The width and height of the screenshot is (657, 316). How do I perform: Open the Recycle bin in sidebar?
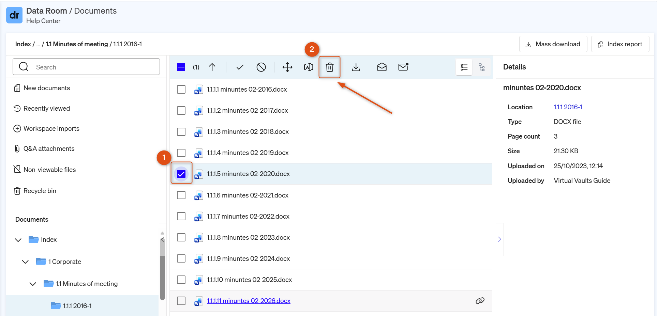pos(34,191)
